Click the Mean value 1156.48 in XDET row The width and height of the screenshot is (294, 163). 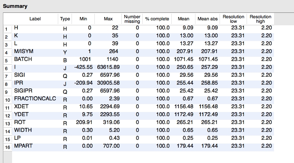(x=183, y=107)
